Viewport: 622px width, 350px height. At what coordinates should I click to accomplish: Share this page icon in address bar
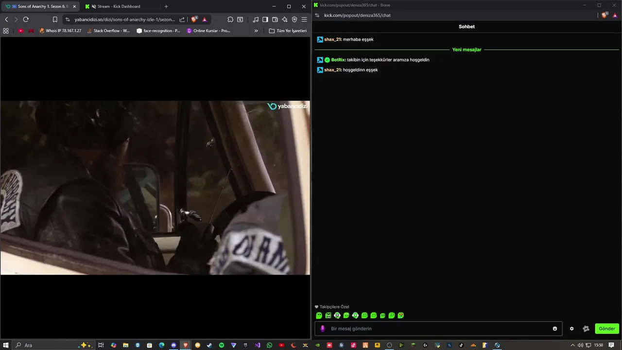tap(182, 19)
